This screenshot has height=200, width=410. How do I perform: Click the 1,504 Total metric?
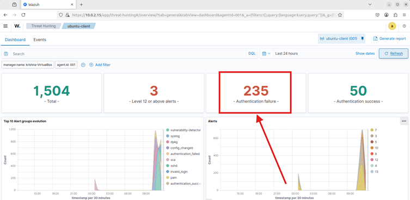52,93
